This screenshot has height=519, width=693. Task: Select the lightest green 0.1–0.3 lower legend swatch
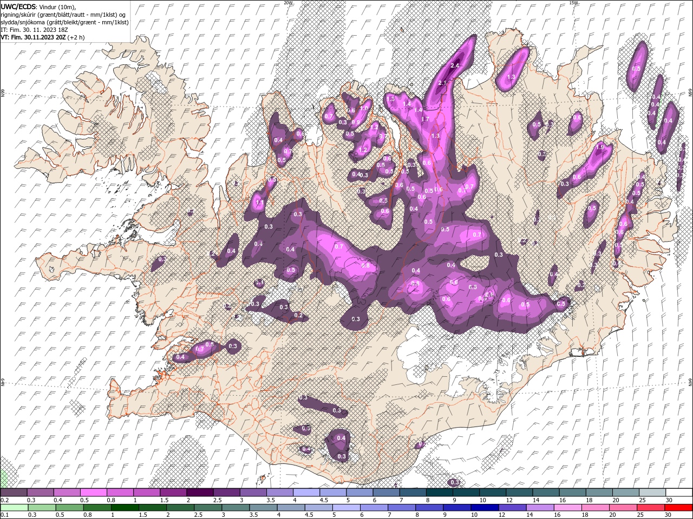[x=14, y=508]
